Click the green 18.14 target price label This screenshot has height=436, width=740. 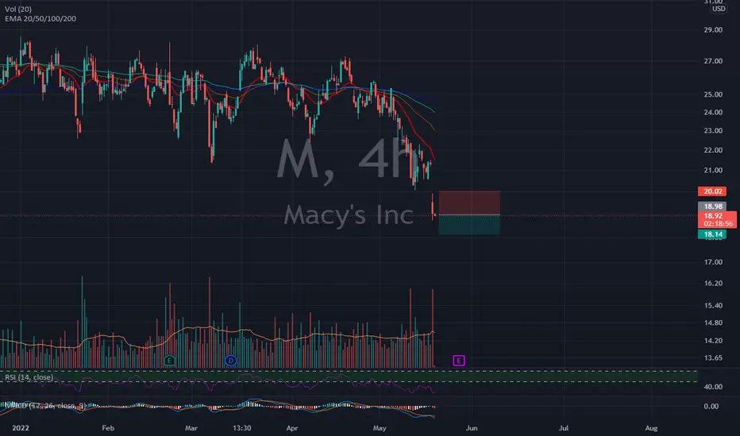click(712, 235)
